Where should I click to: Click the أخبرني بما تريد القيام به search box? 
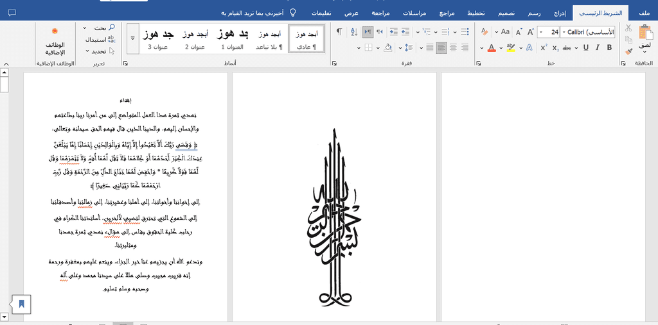(258, 13)
